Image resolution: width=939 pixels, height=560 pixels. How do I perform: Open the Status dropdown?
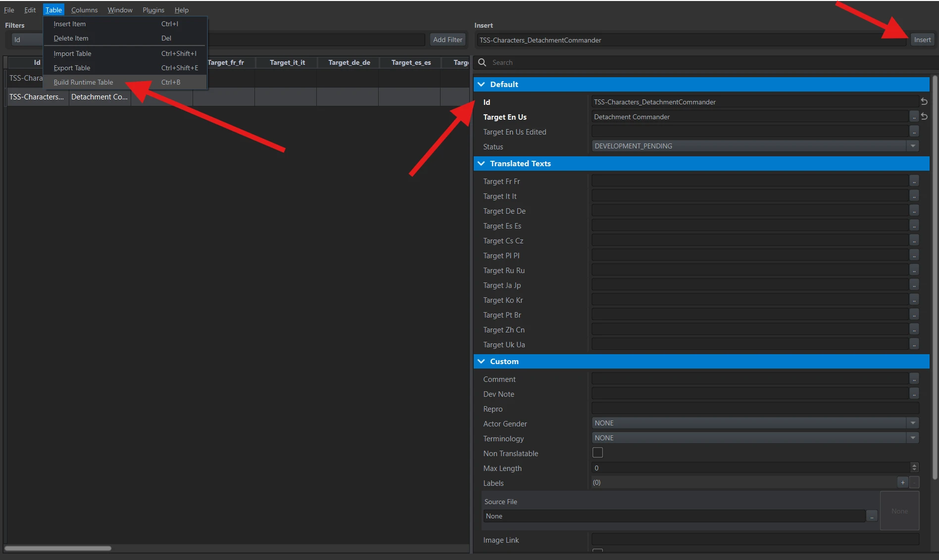click(x=755, y=146)
